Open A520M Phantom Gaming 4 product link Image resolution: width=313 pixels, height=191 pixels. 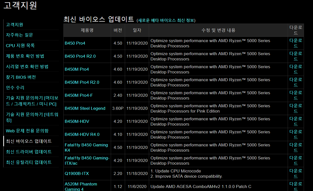[x=81, y=186]
